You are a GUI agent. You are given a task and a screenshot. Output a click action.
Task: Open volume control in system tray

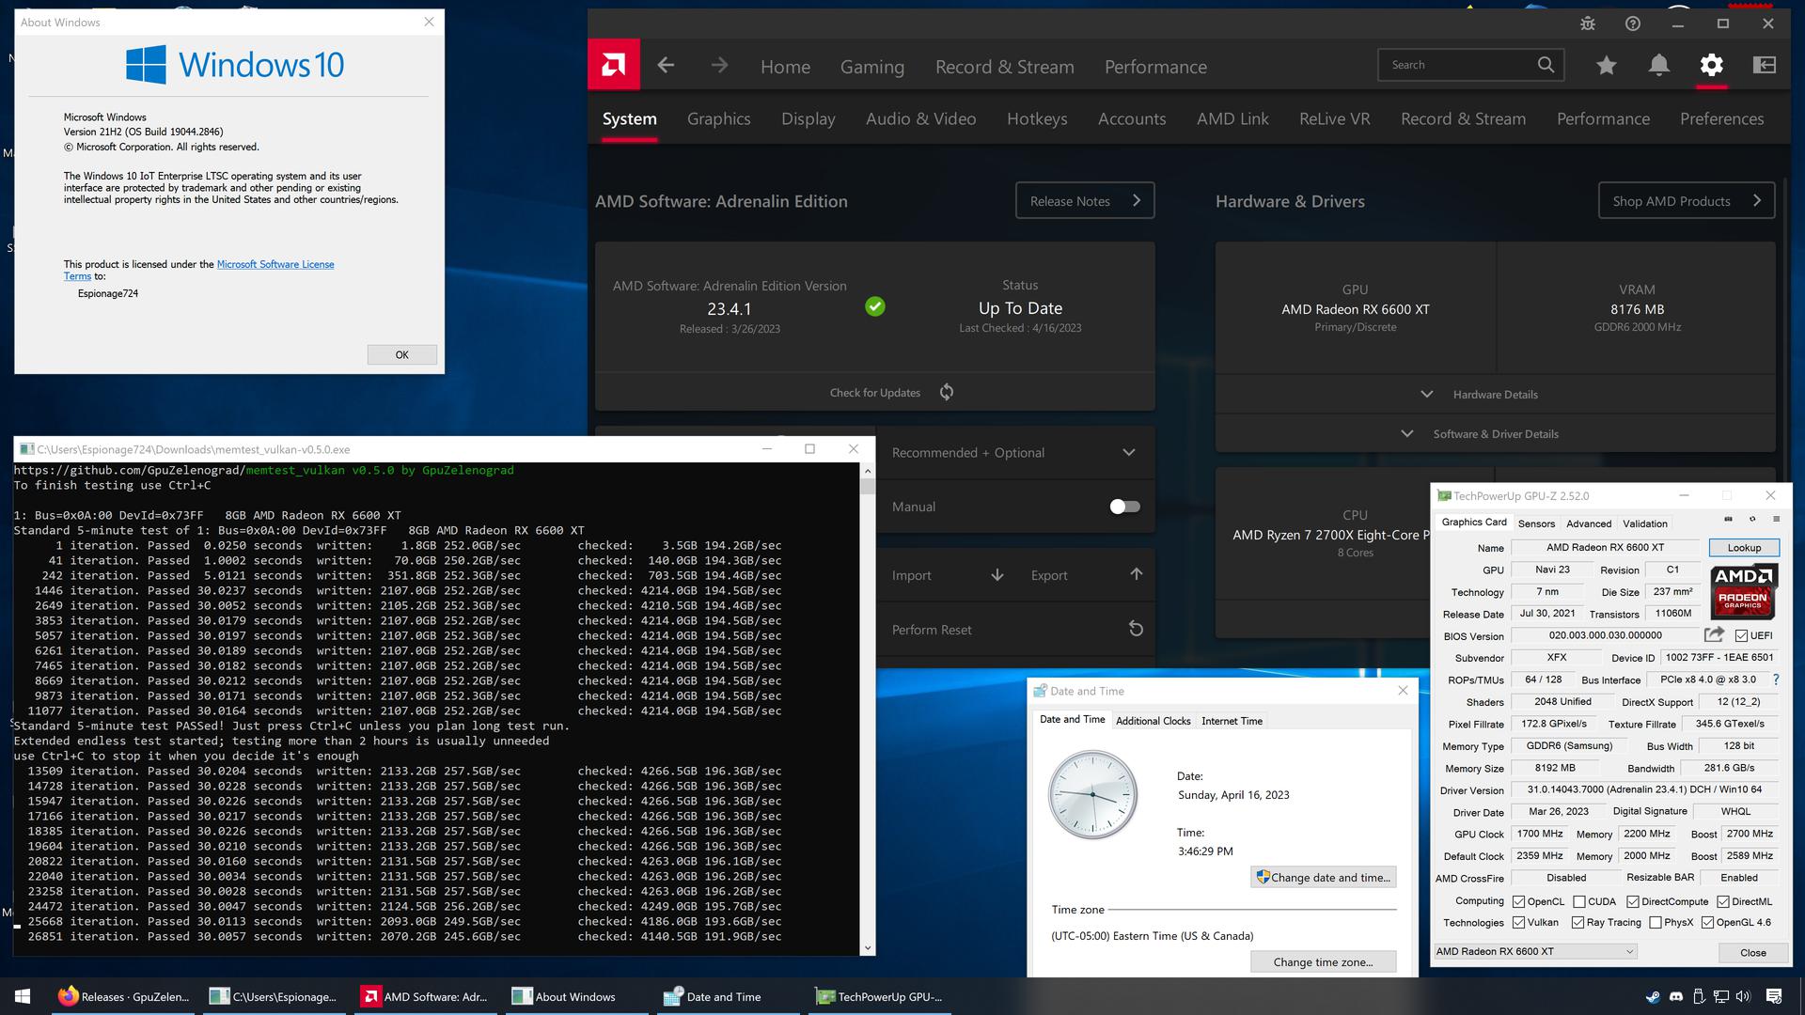[x=1743, y=996]
